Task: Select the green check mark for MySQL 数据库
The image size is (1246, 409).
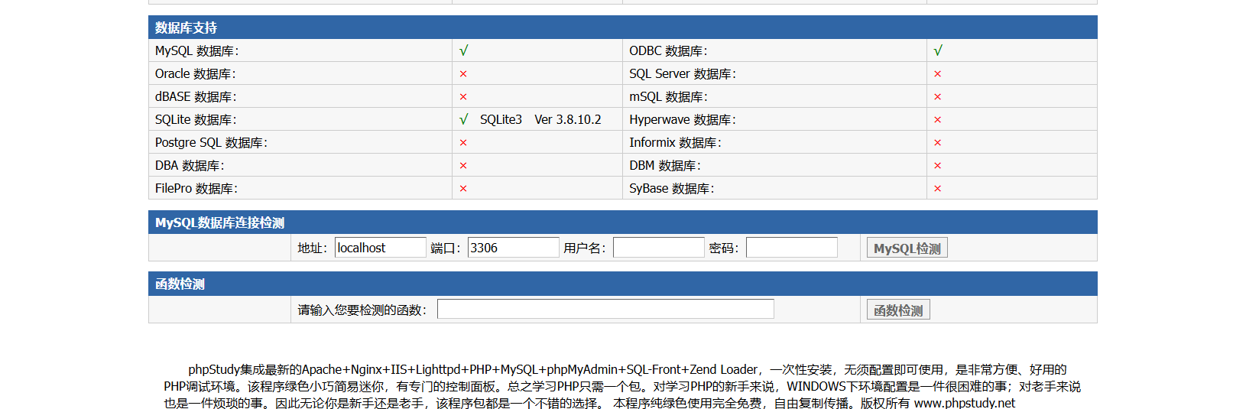Action: 463,50
